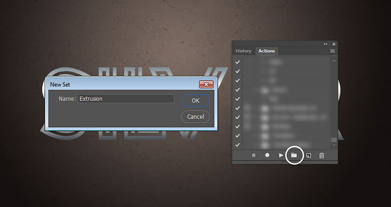Close the Actions panel
391x207 pixels.
coord(334,44)
